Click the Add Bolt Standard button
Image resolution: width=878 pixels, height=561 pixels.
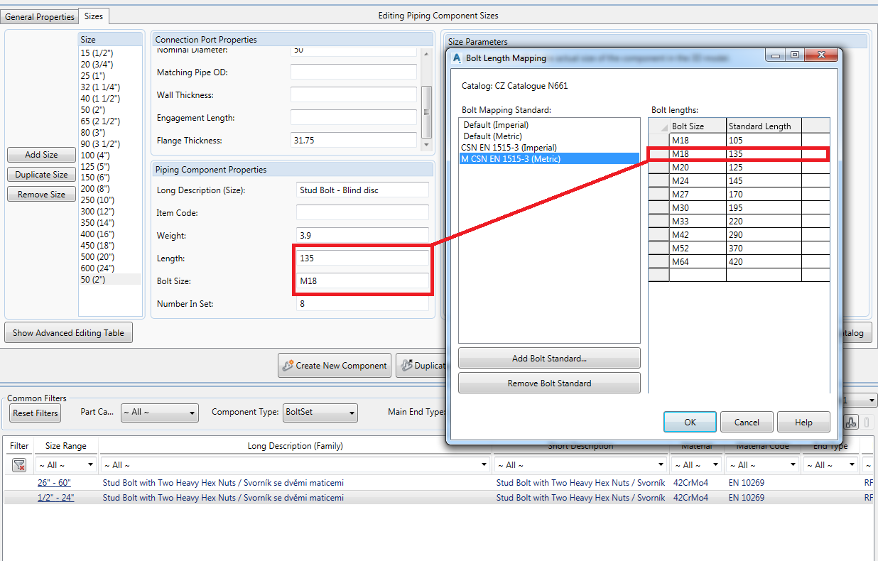click(x=548, y=358)
